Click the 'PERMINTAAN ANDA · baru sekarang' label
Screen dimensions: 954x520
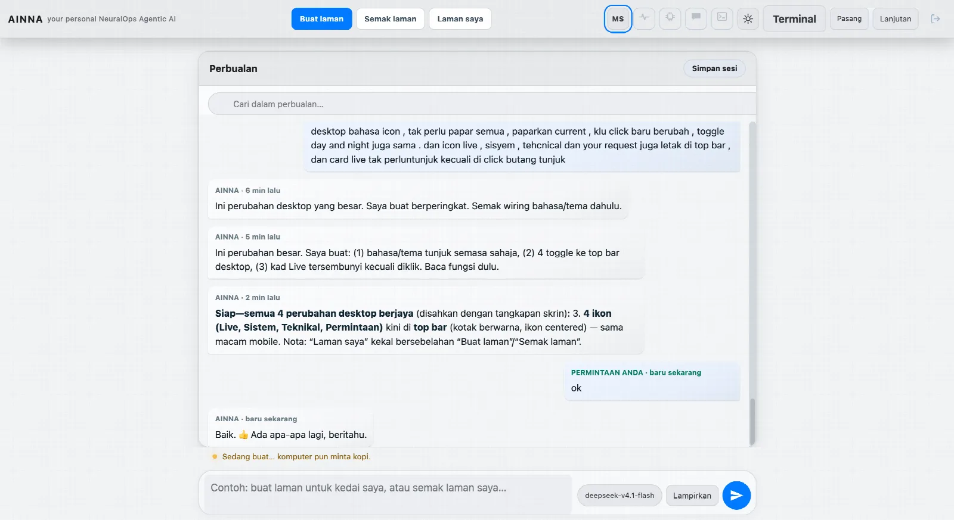coord(636,373)
